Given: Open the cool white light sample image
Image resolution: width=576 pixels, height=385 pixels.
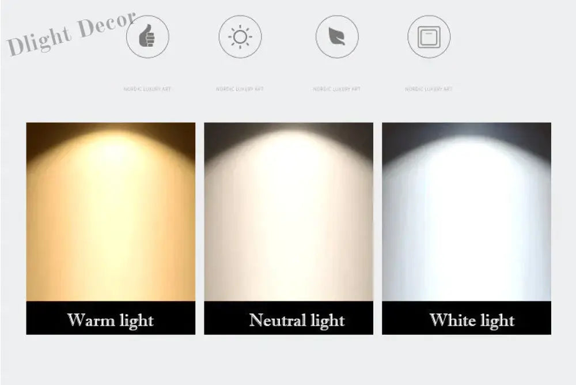Looking at the screenshot, I should click(467, 212).
